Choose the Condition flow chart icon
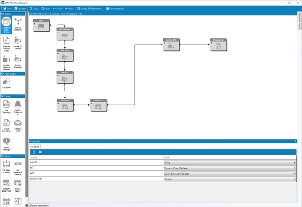Screen dimensions: 302x207 click(x=7, y=83)
